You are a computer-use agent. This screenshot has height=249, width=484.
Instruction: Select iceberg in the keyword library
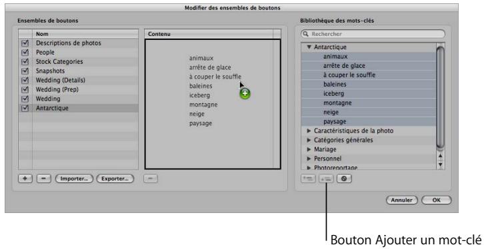point(369,93)
